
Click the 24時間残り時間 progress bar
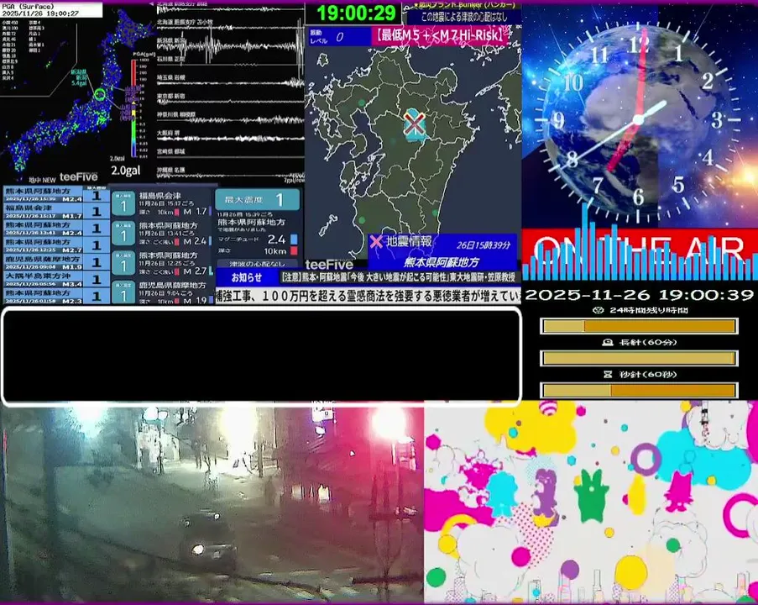(x=639, y=326)
